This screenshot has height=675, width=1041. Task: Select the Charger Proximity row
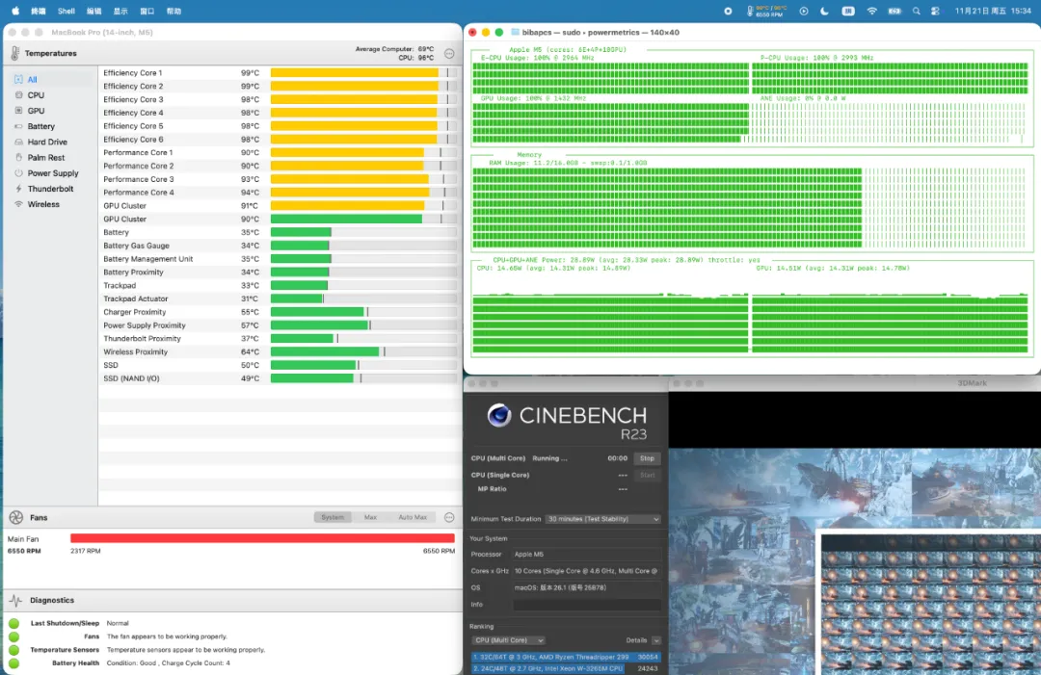[x=280, y=312]
